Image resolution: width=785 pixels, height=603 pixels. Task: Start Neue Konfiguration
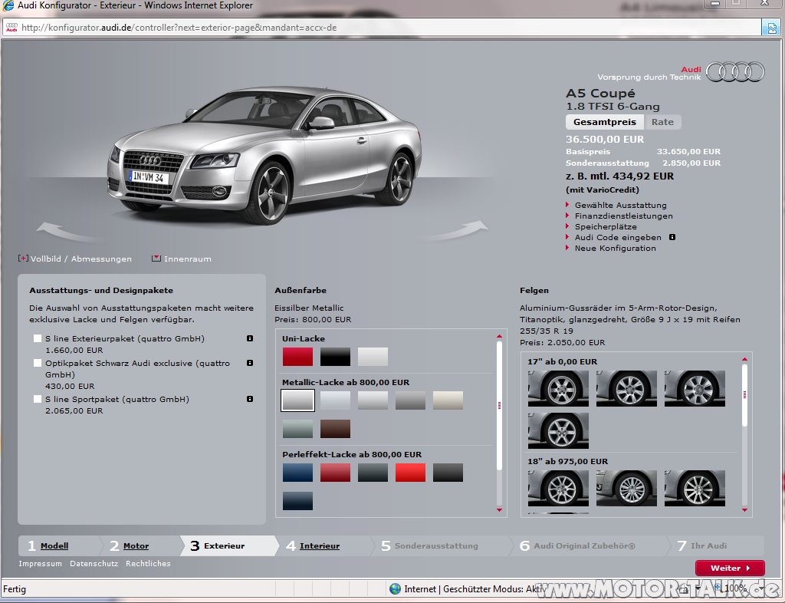click(x=616, y=248)
